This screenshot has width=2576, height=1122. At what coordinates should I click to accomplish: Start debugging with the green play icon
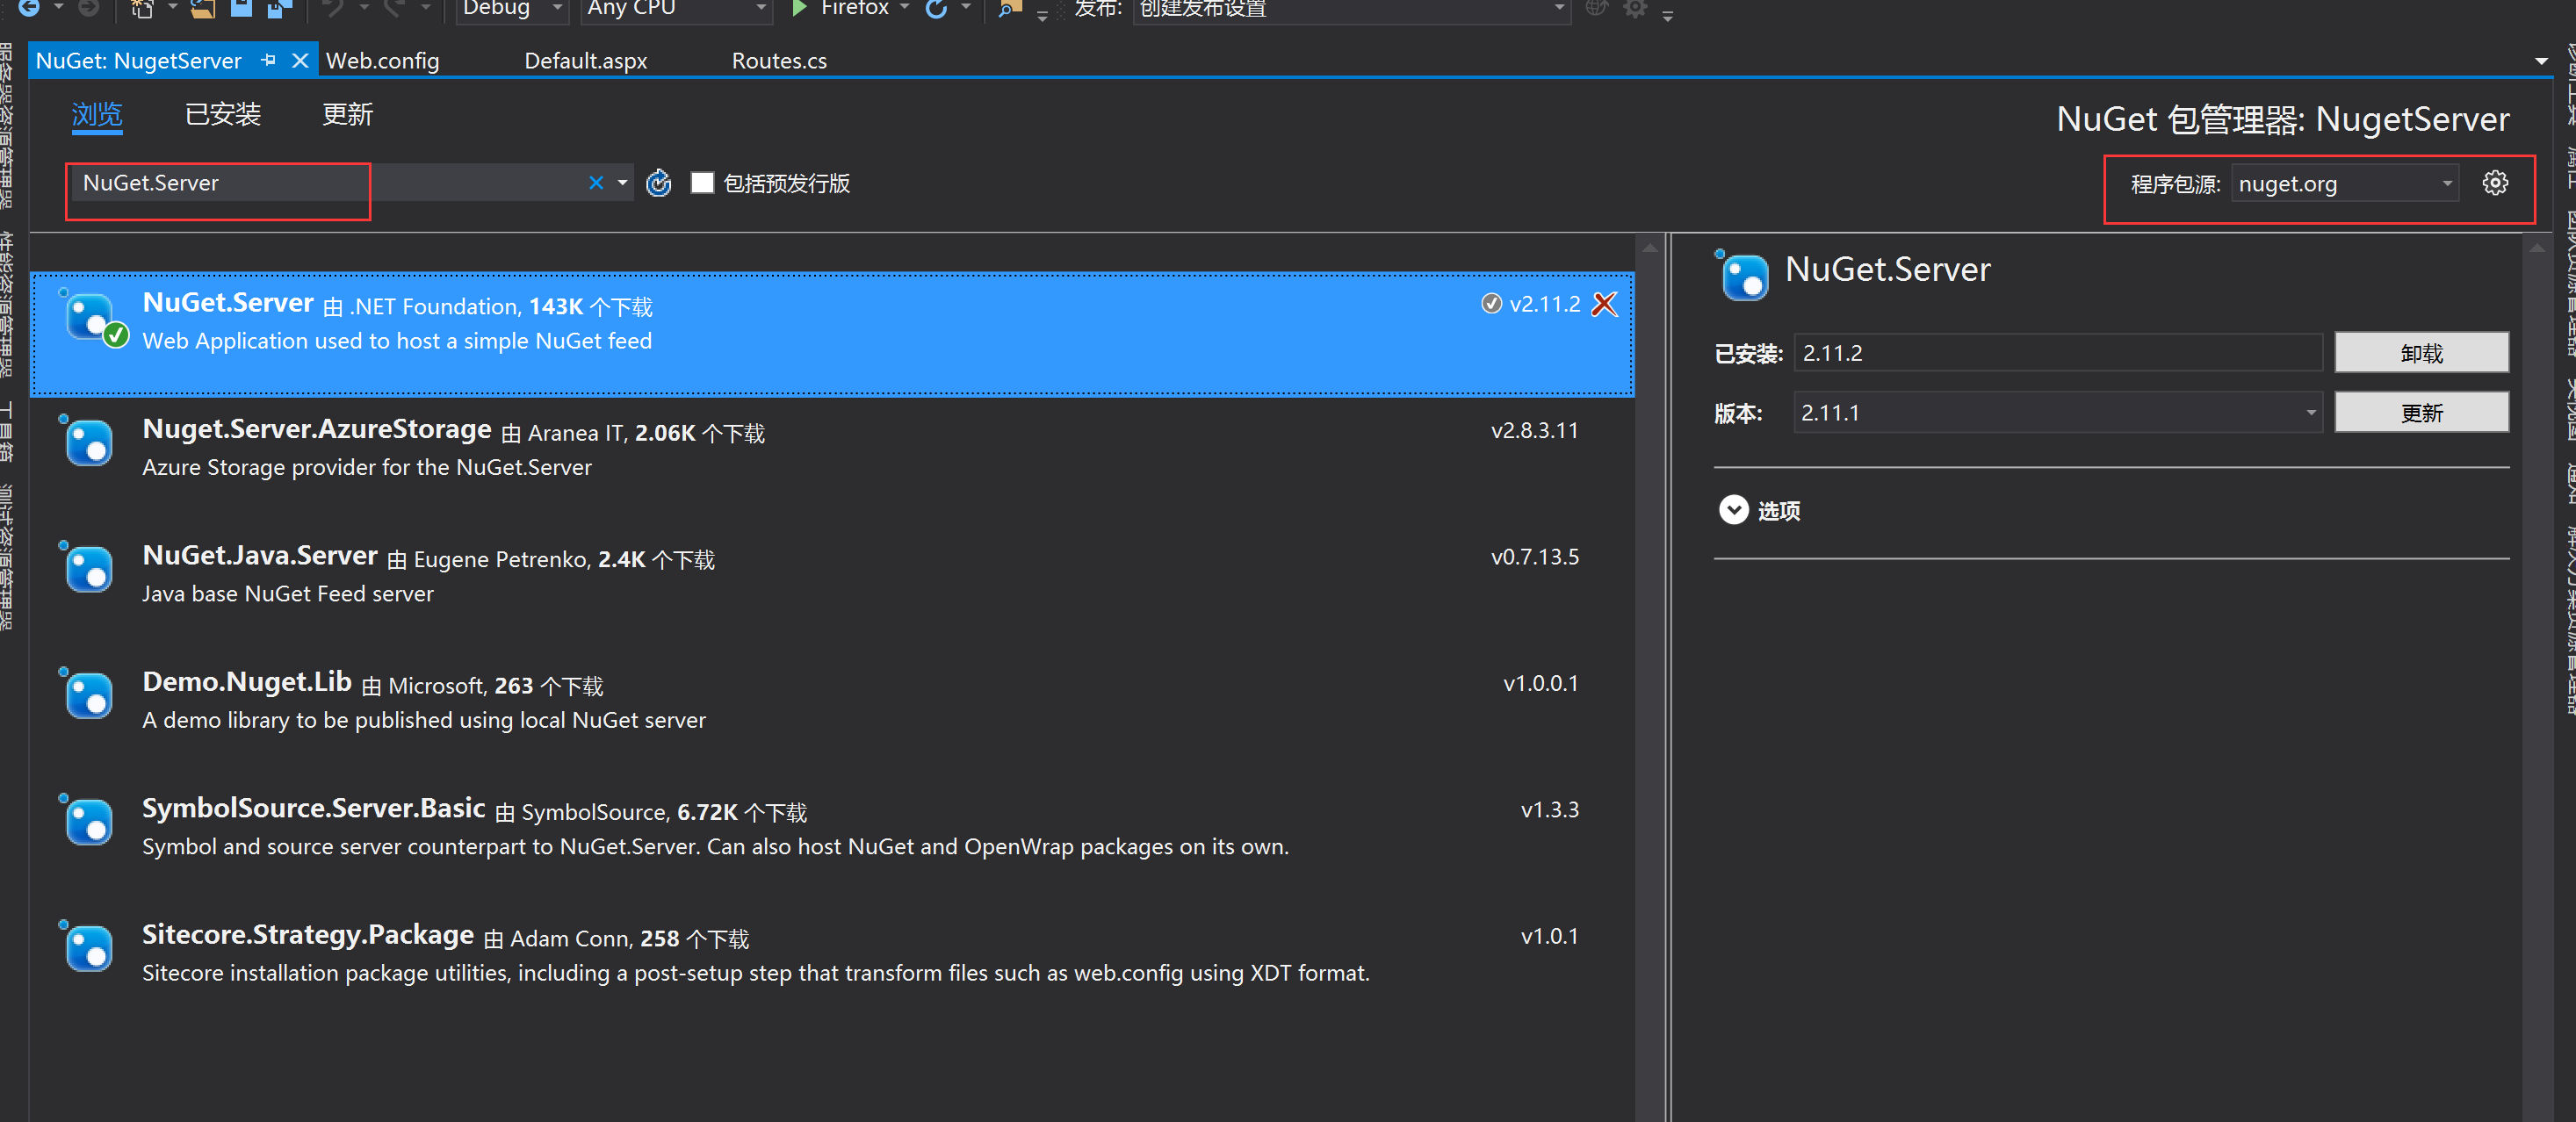point(799,8)
